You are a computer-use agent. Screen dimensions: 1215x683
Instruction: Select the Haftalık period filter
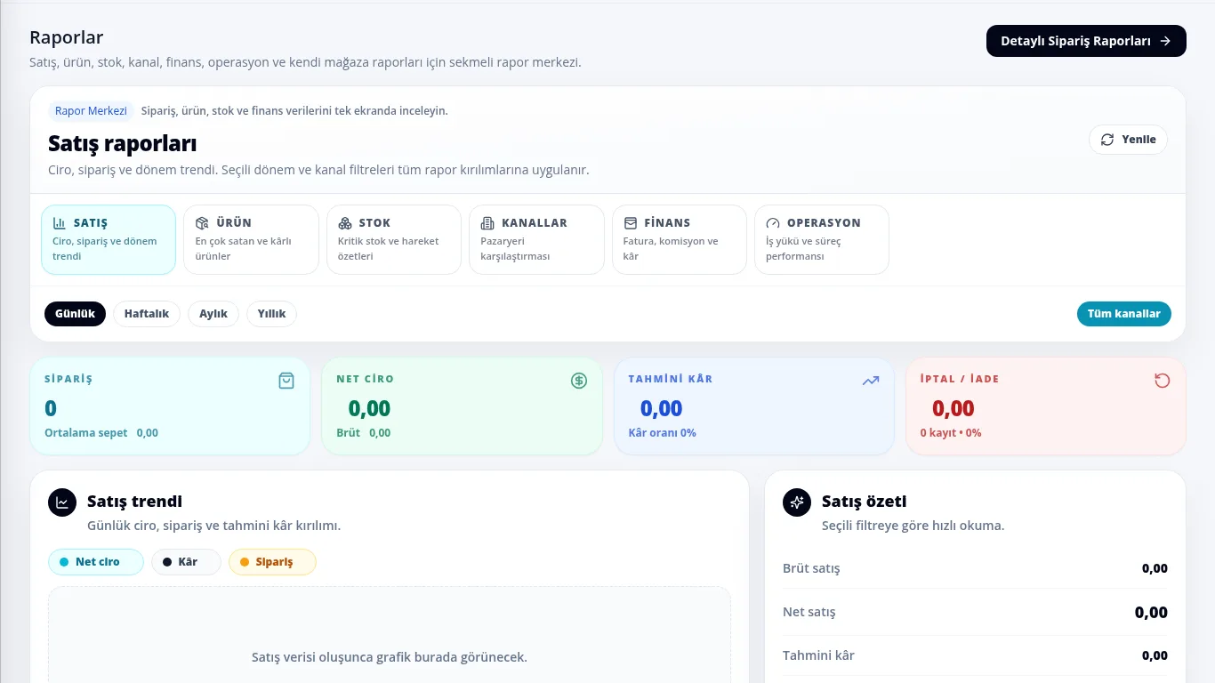click(x=147, y=314)
